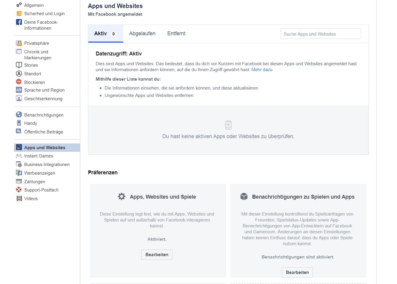
Task: Click the cube icon beside Benachrichtigungen zu Spielen
Action: [244, 196]
